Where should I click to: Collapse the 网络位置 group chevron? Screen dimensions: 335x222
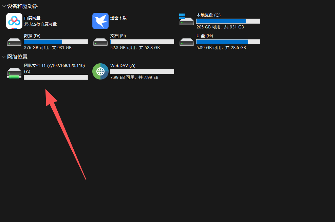pos(4,57)
